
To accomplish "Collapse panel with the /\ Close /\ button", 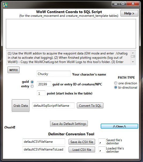I will point(119,126).
